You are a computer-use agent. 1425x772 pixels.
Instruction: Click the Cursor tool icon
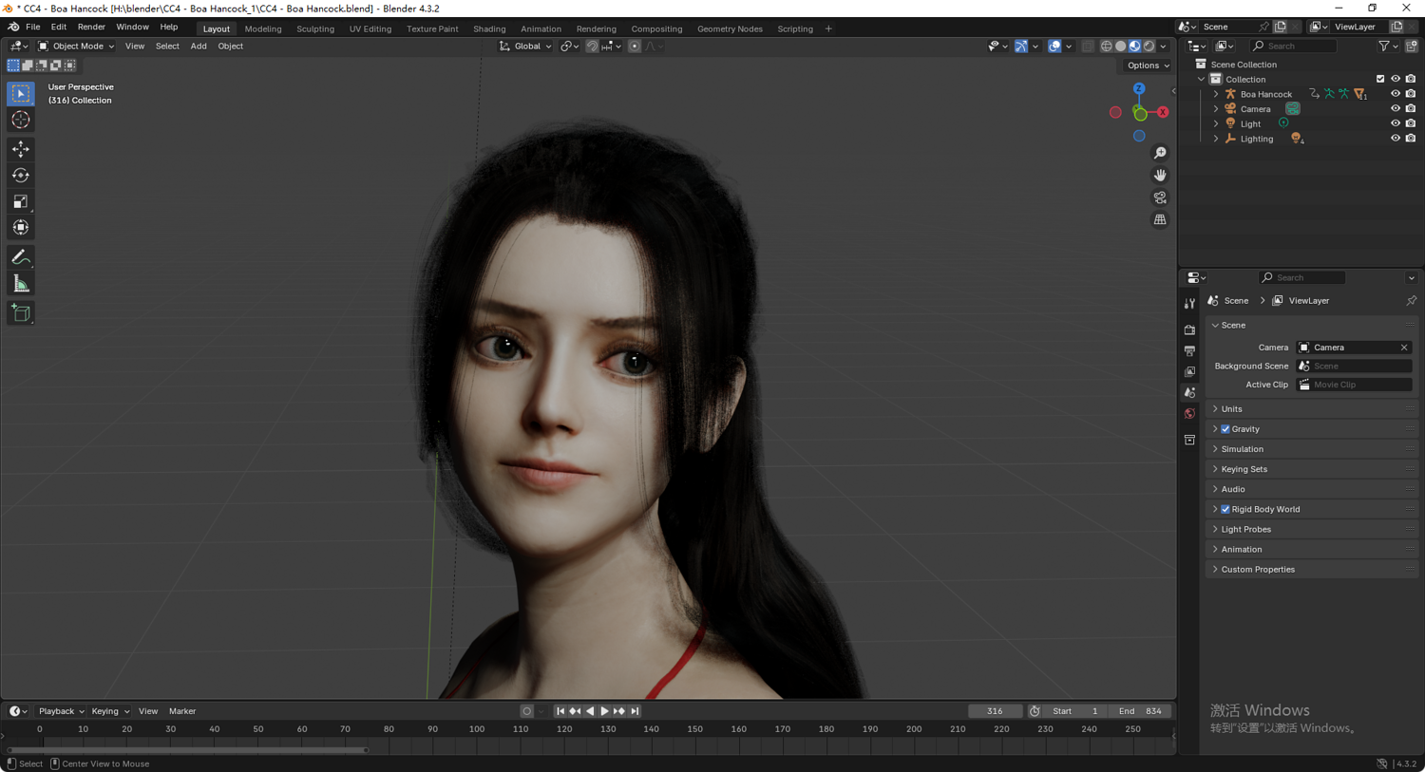21,121
